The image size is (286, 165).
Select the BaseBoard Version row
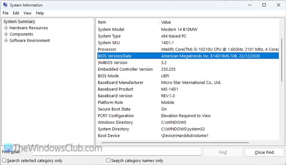(188, 96)
